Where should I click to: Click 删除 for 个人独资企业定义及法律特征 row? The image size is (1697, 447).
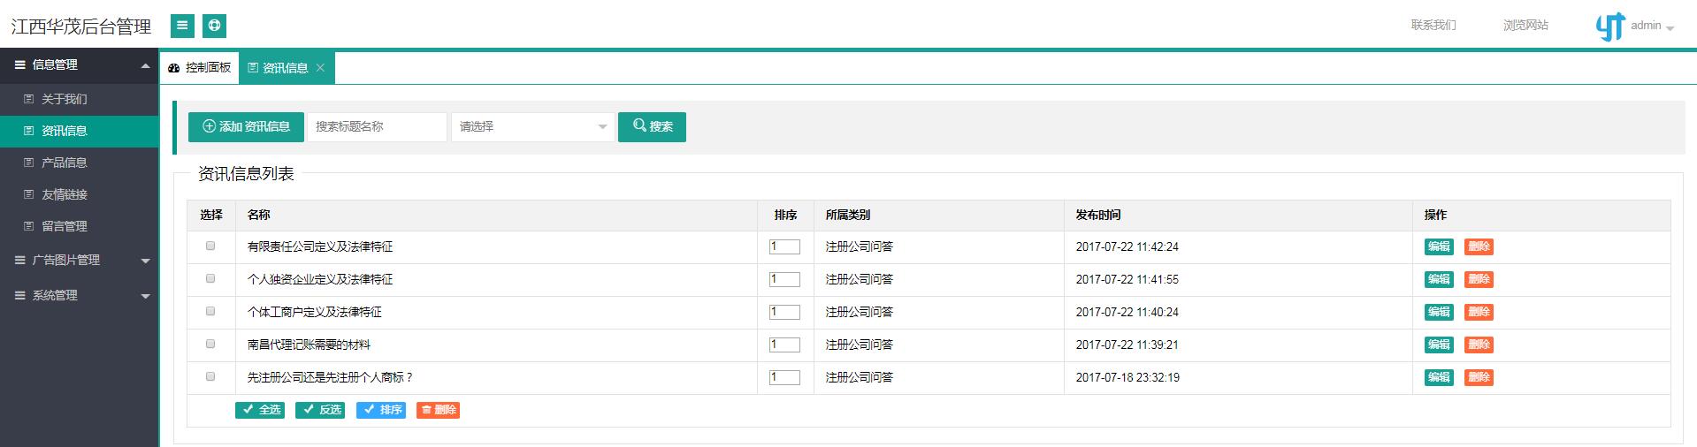(1479, 279)
